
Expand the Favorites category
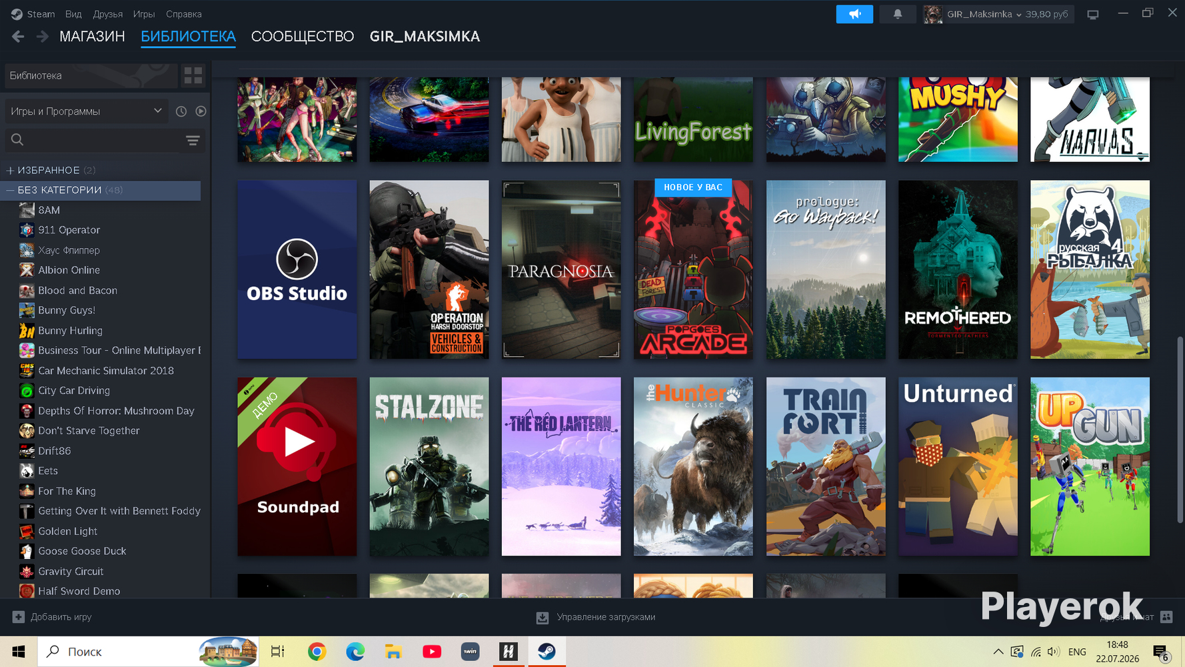pos(10,171)
